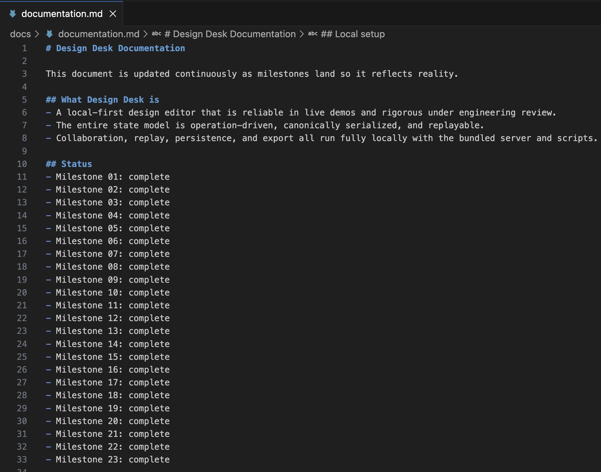Image resolution: width=601 pixels, height=472 pixels.
Task: Place cursor on the Design Desk Documentation heading
Action: (115, 48)
